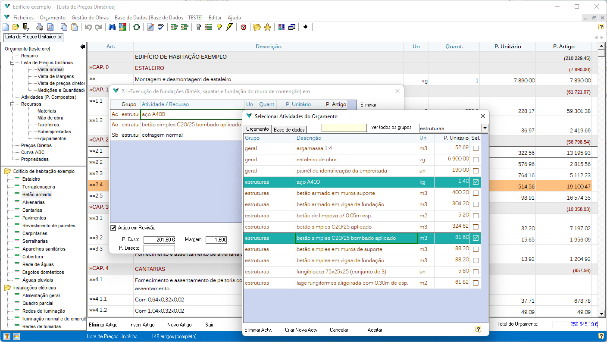
Task: Tick the checkbox for argamassa 1:4
Action: click(x=476, y=148)
